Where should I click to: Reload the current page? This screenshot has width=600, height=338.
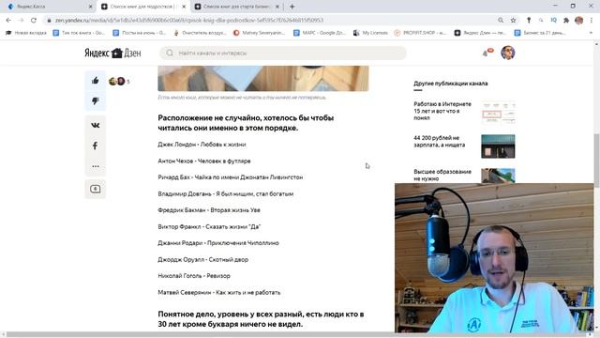click(x=34, y=20)
